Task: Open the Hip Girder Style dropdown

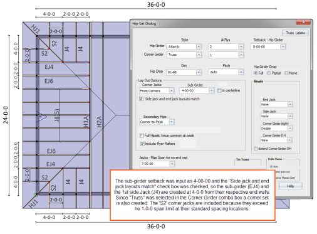Action: tap(199, 46)
